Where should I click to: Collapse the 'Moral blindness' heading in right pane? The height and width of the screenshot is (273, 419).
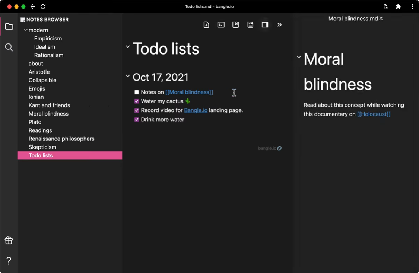[299, 57]
